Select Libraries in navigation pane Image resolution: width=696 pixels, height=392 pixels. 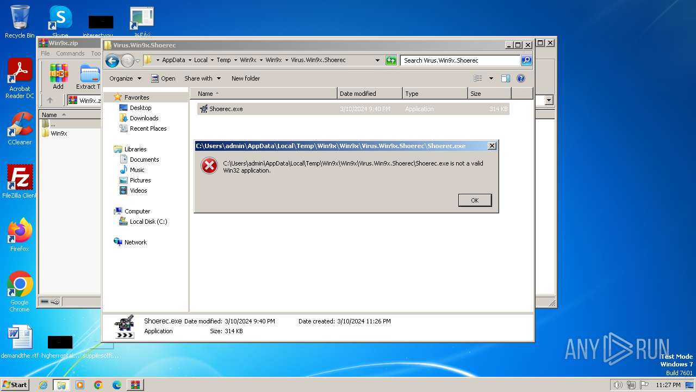pos(135,149)
